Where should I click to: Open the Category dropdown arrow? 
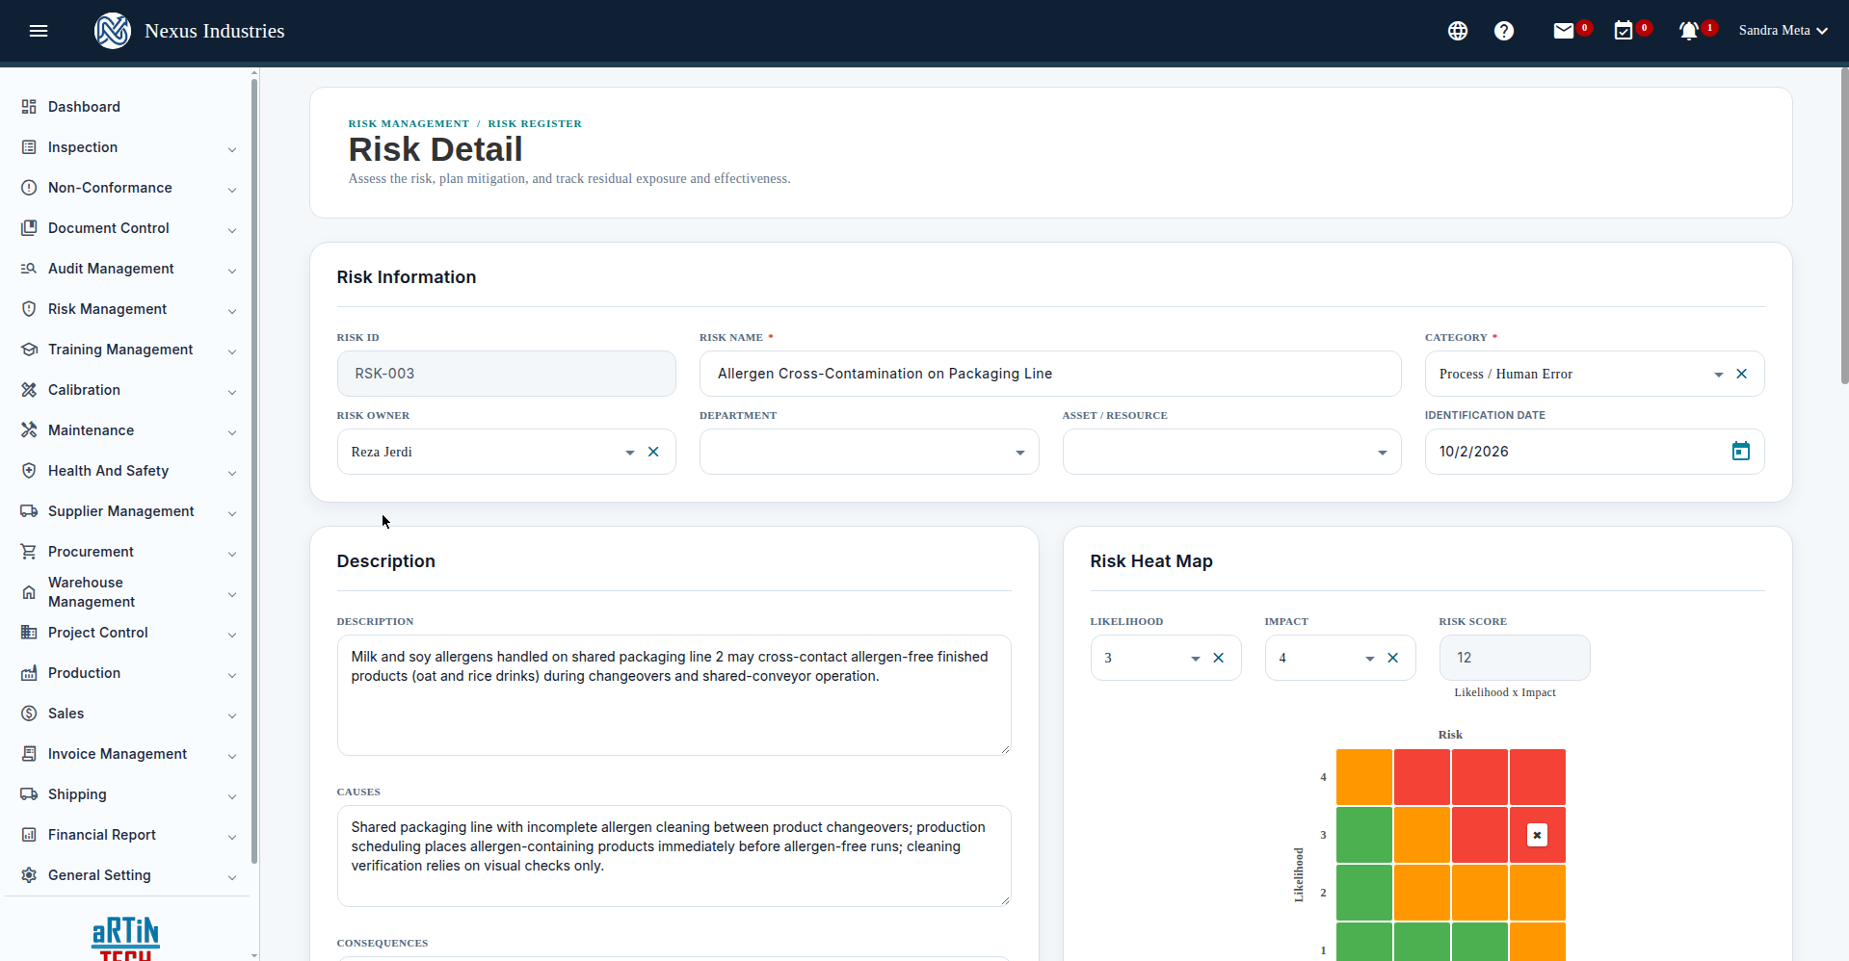[x=1719, y=375]
